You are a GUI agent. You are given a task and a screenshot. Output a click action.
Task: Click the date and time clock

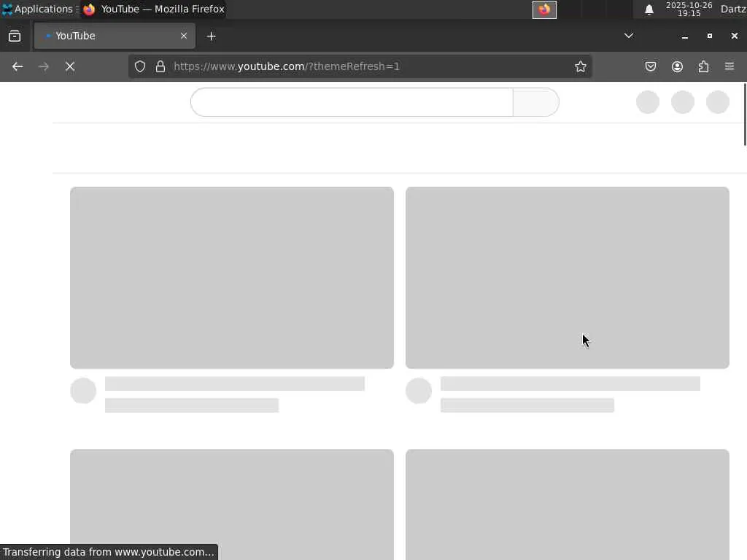pyautogui.click(x=689, y=9)
